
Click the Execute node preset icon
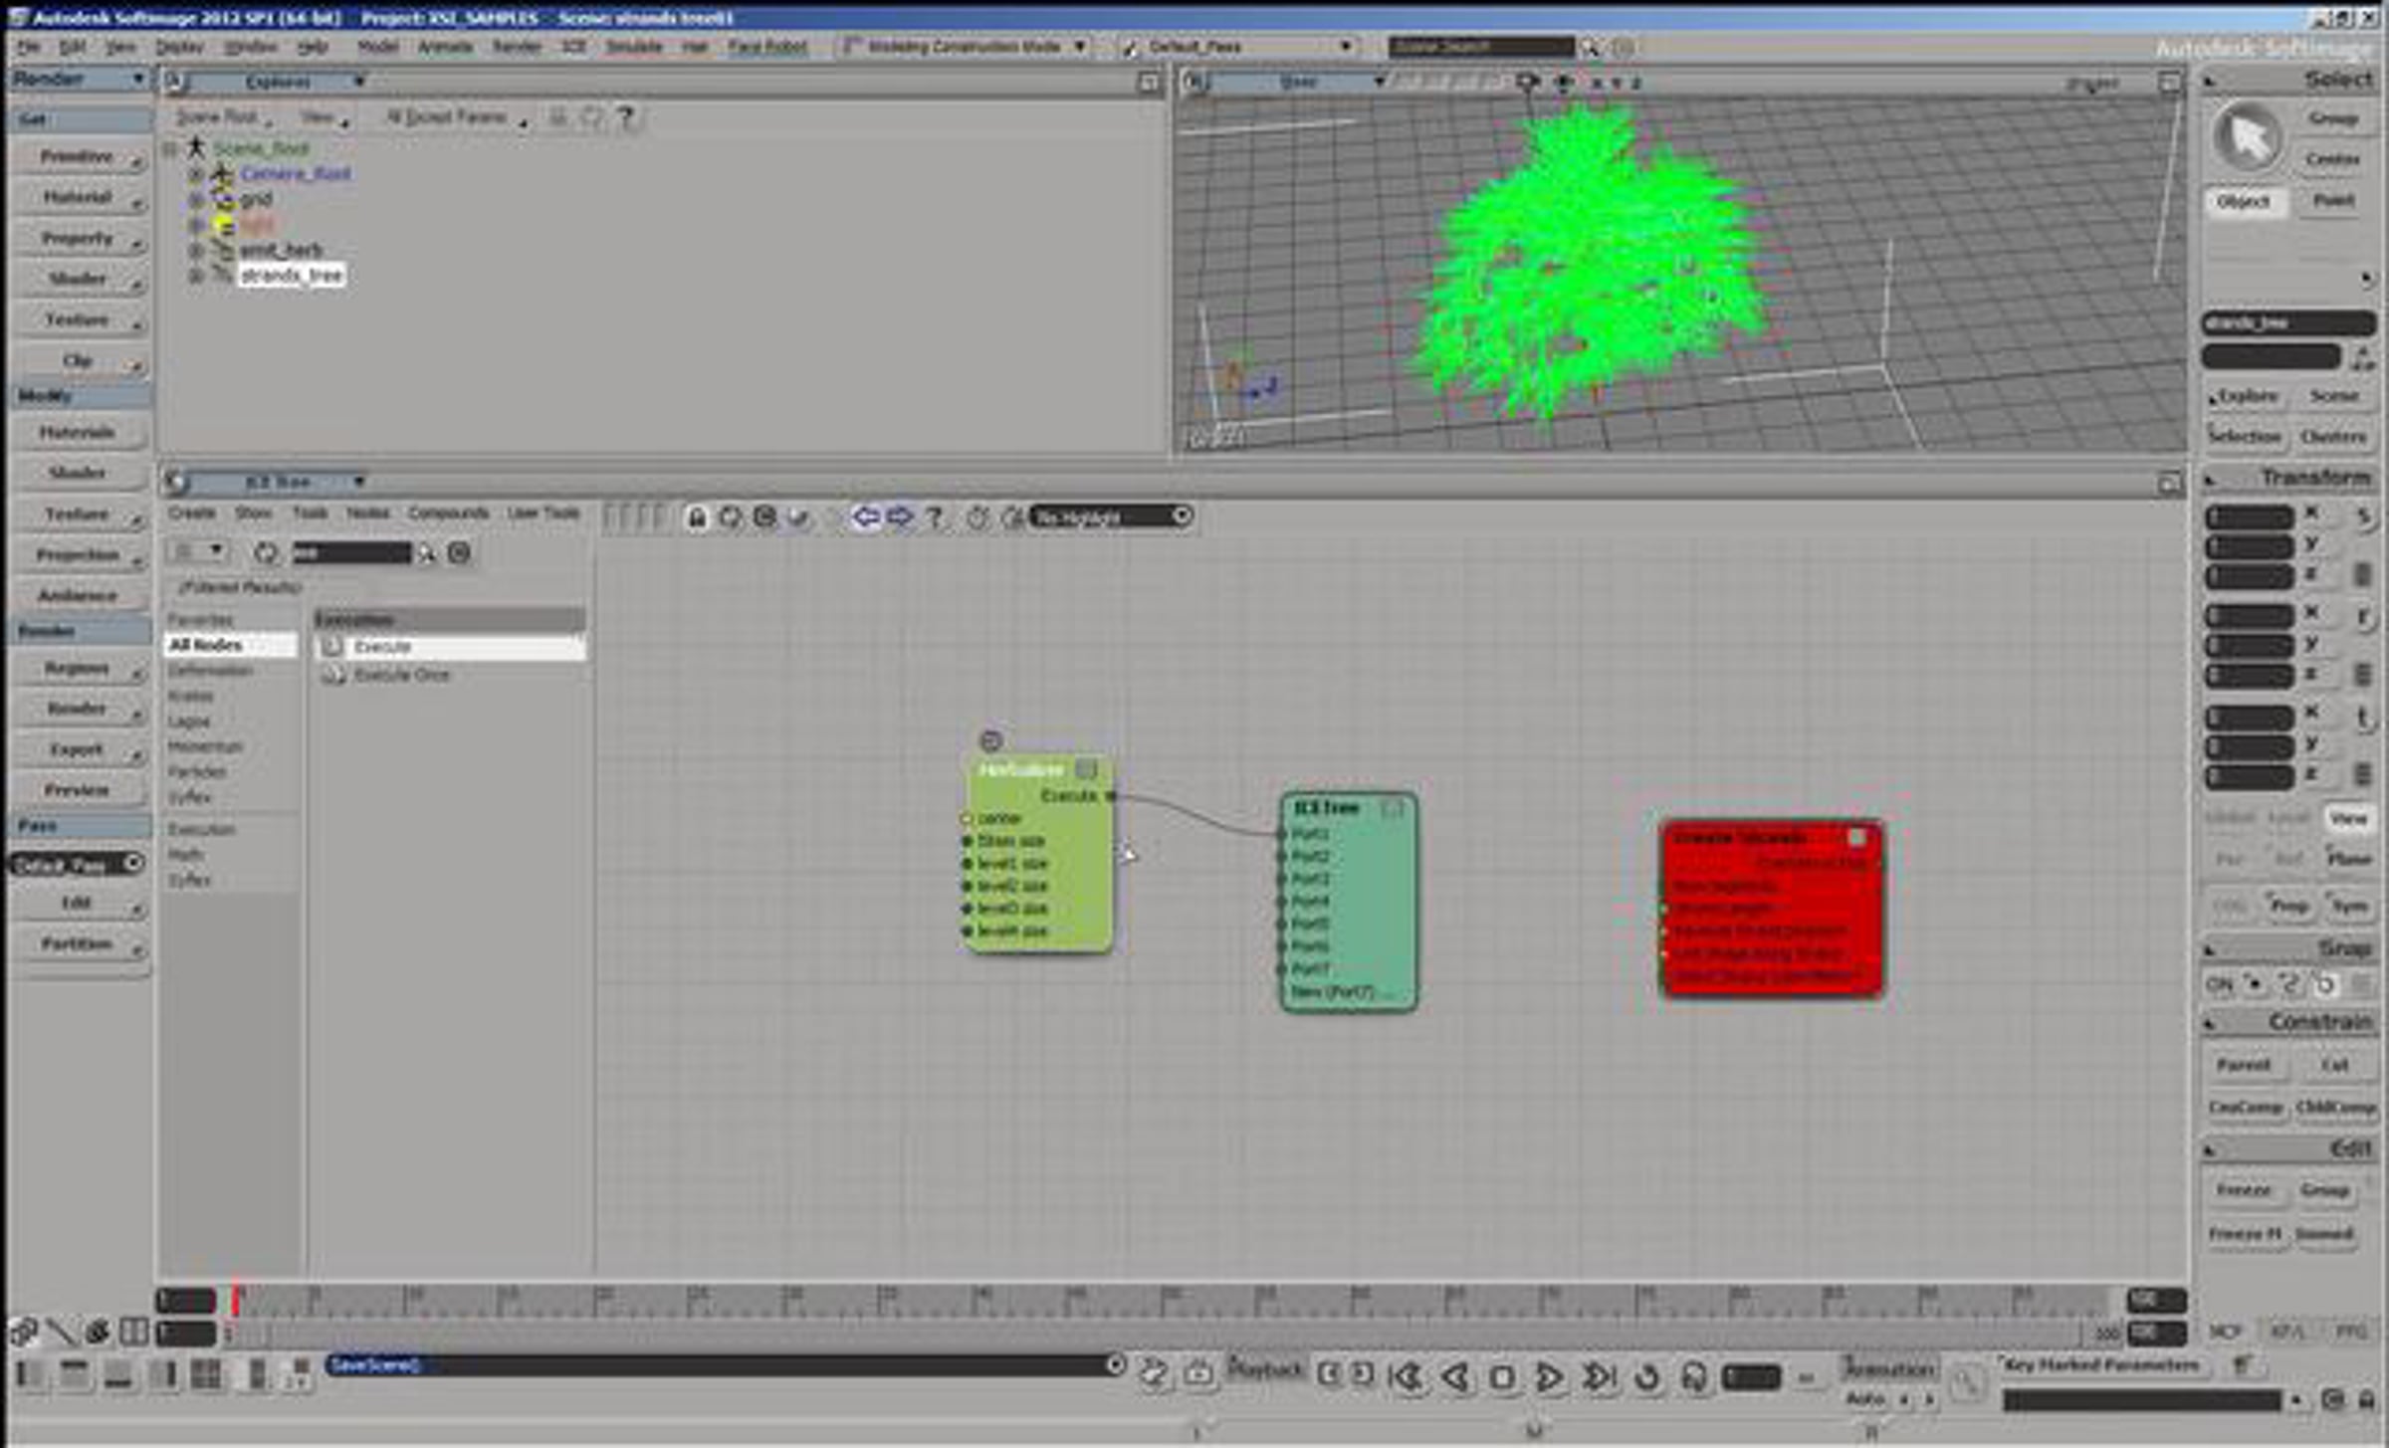332,647
